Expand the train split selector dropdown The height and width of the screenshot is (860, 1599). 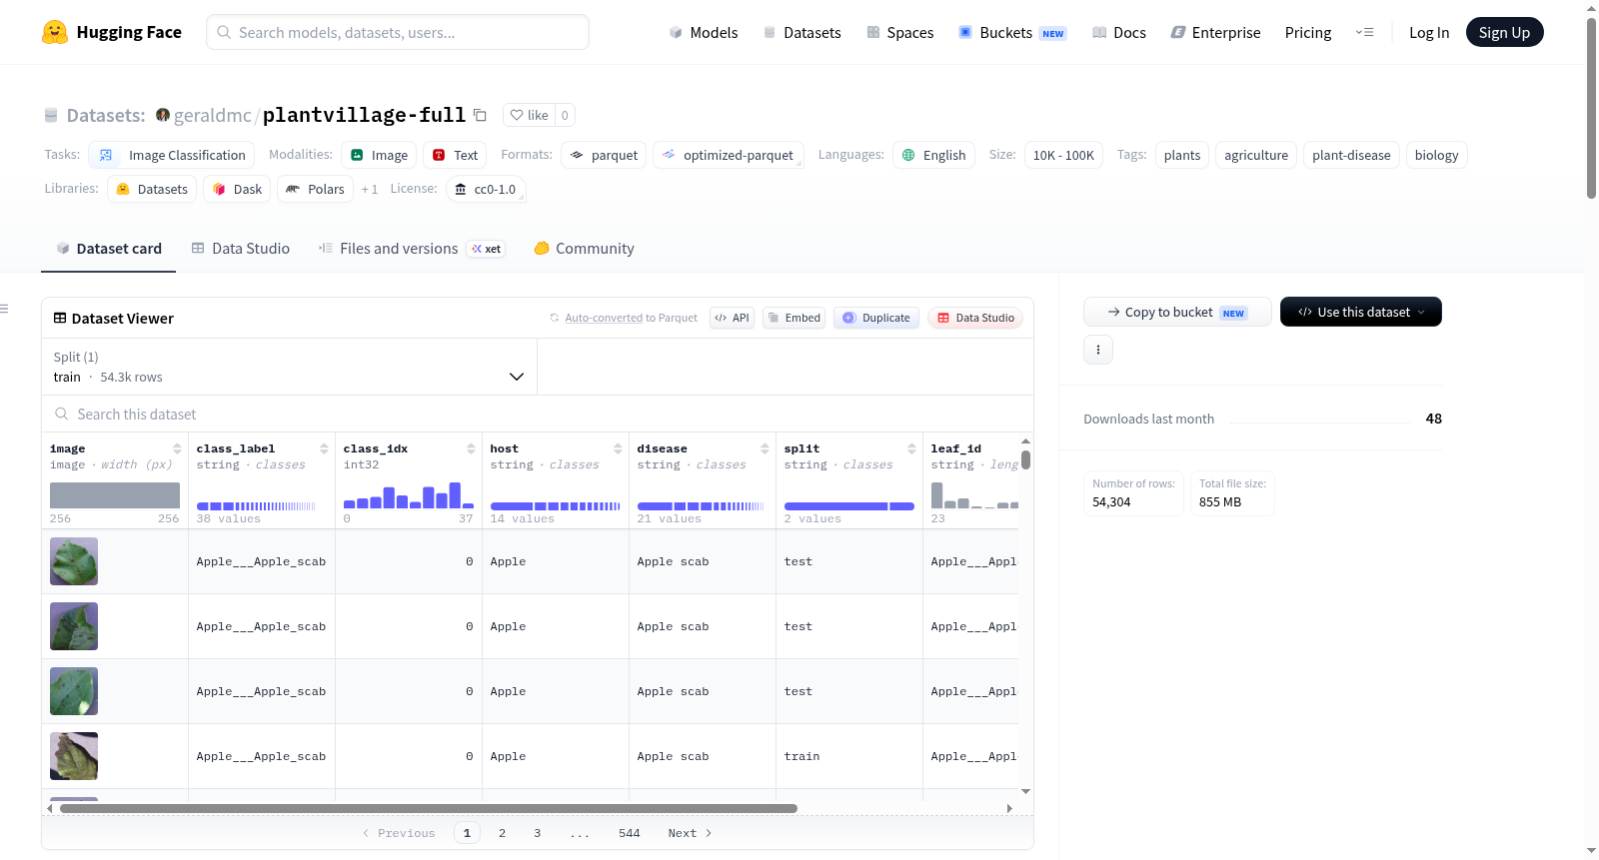pyautogui.click(x=289, y=367)
